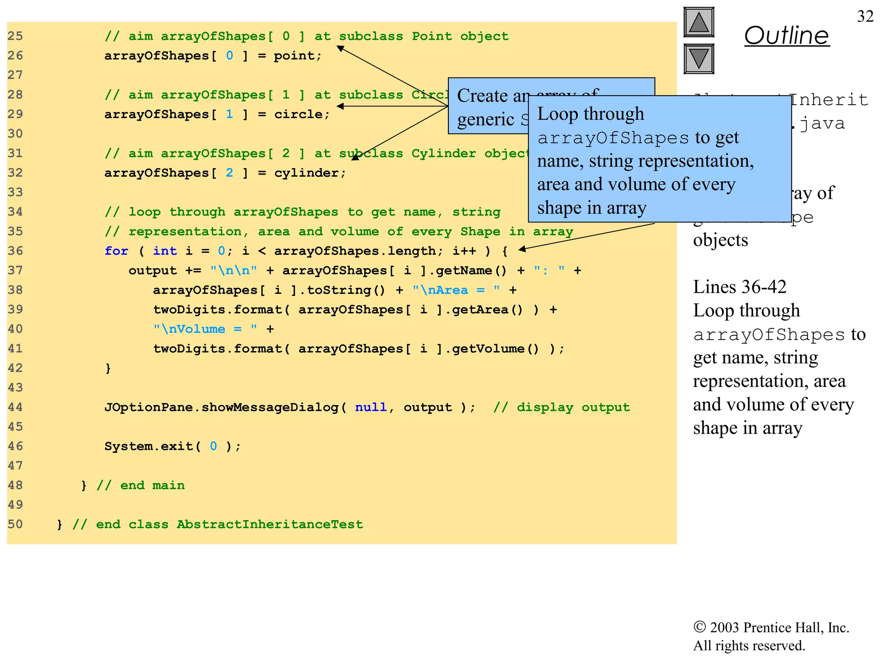Click the 'end class AbstractInheritanceTest' comment
883x662 pixels.
tap(218, 525)
